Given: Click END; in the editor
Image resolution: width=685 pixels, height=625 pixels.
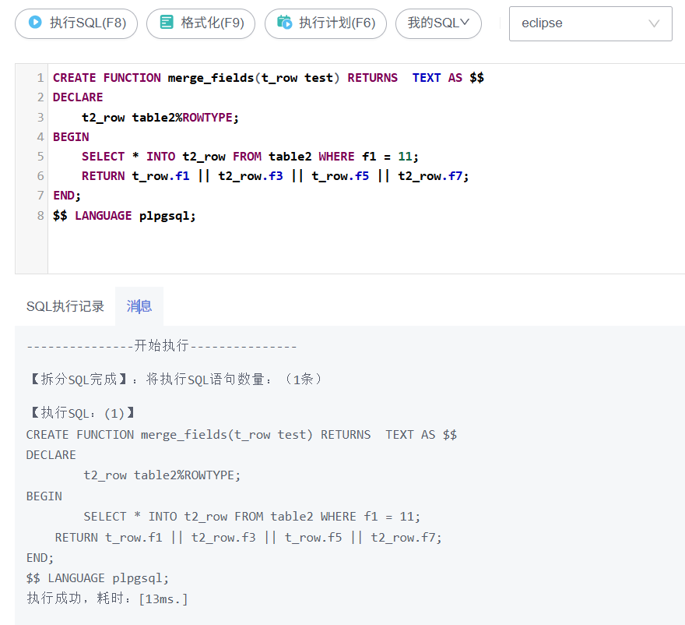Looking at the screenshot, I should [67, 196].
